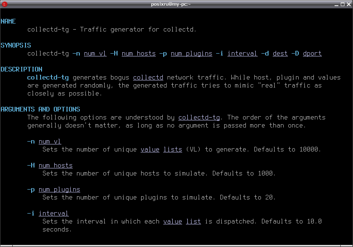Click underlined dest in the synopsis
353x247 pixels.
(280, 54)
